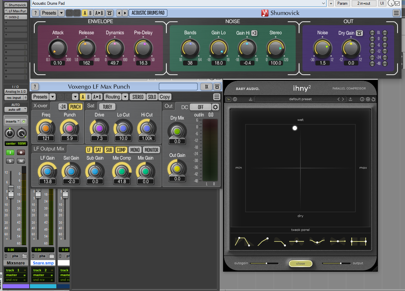Expand Voxengo Presets arrow dropdown

(52, 97)
